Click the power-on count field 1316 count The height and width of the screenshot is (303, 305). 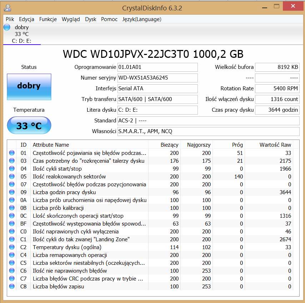(x=277, y=99)
